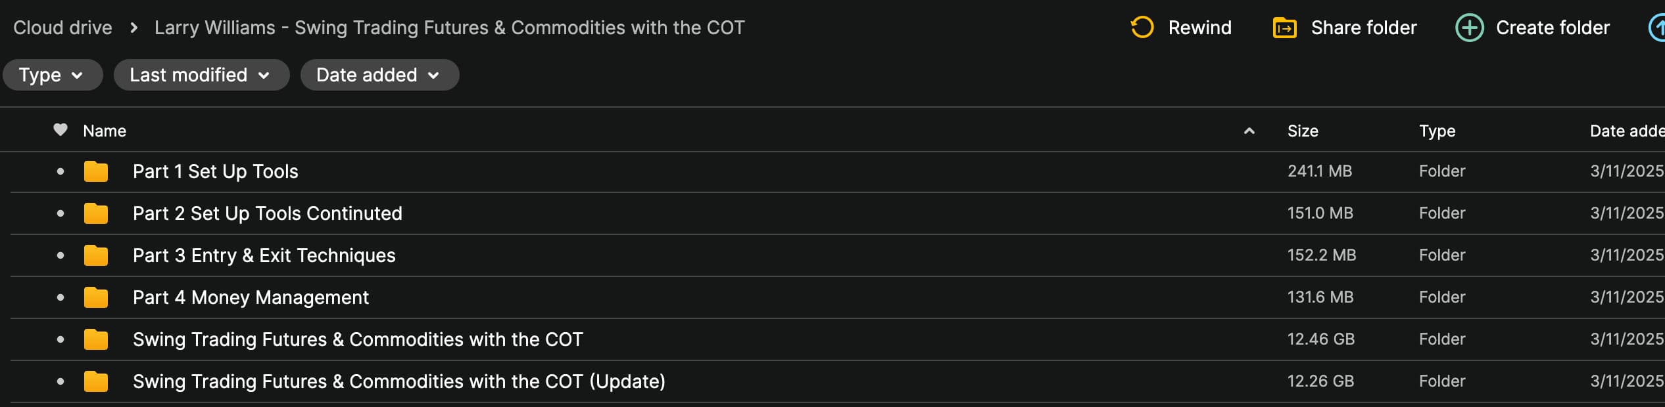
Task: Click the Part 1 Set Up Tools folder icon
Action: point(96,171)
